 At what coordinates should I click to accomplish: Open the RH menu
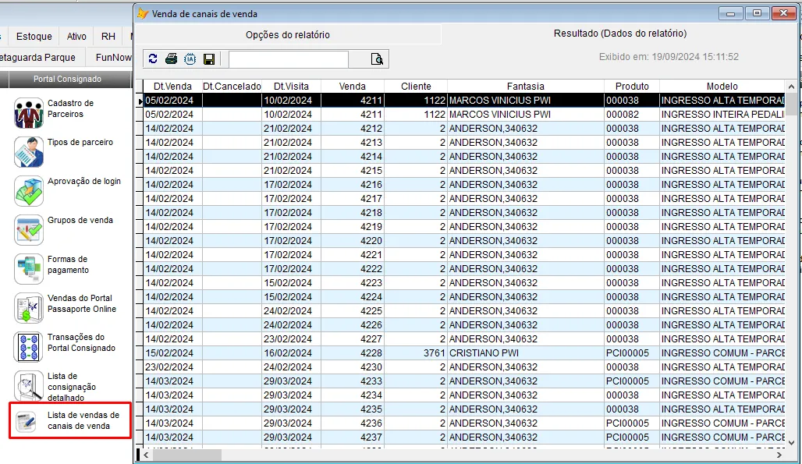(x=108, y=37)
